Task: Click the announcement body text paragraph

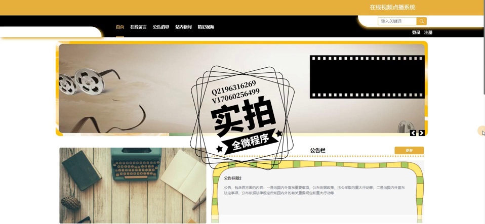Action: (x=314, y=190)
